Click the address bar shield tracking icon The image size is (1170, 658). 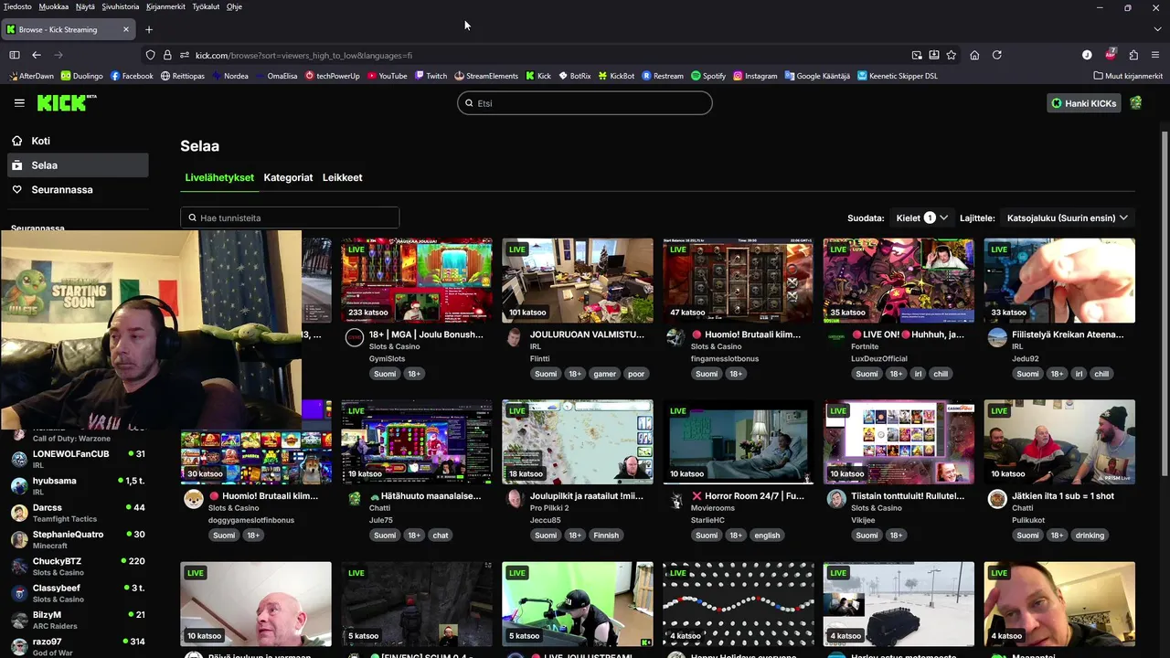[151, 55]
